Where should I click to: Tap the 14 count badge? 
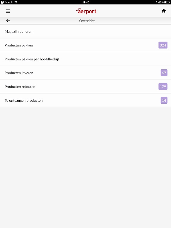(x=164, y=100)
